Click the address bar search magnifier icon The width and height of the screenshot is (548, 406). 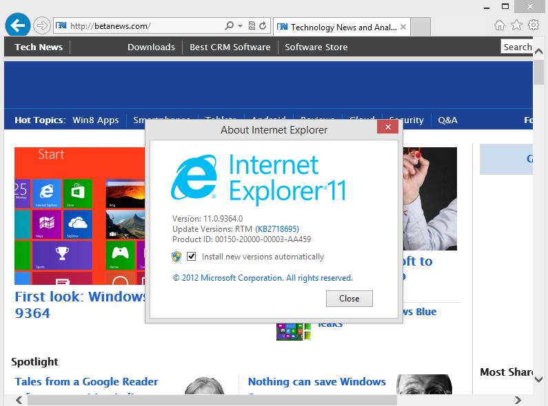click(230, 26)
